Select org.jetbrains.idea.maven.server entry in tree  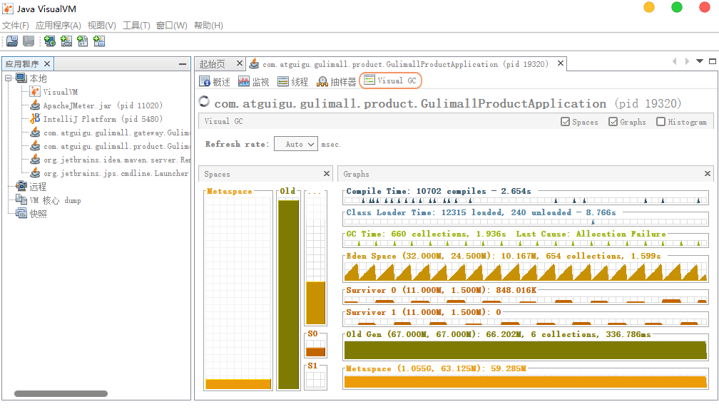116,160
